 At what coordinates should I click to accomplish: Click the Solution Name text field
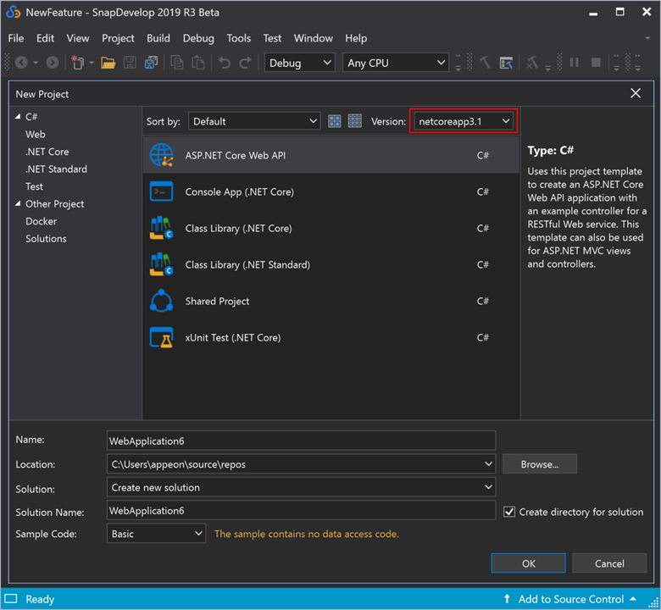[x=301, y=511]
